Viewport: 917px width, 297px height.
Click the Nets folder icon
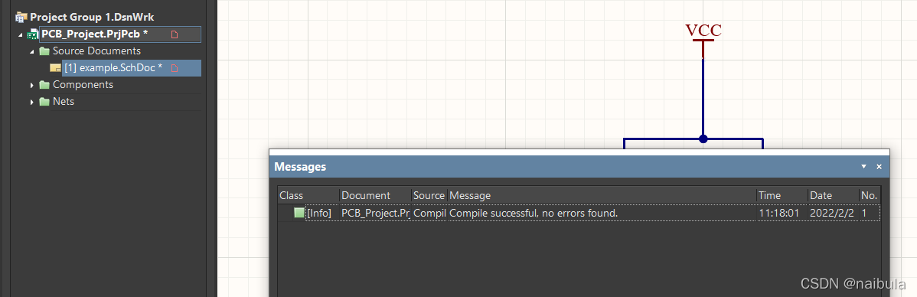(x=44, y=102)
